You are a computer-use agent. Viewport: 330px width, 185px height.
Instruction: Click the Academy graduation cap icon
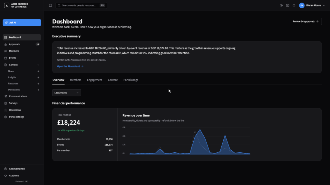tap(6, 176)
